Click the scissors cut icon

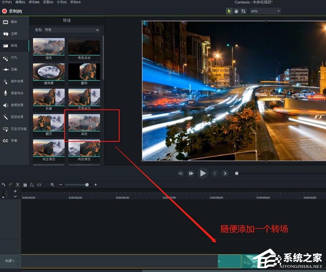[17, 185]
